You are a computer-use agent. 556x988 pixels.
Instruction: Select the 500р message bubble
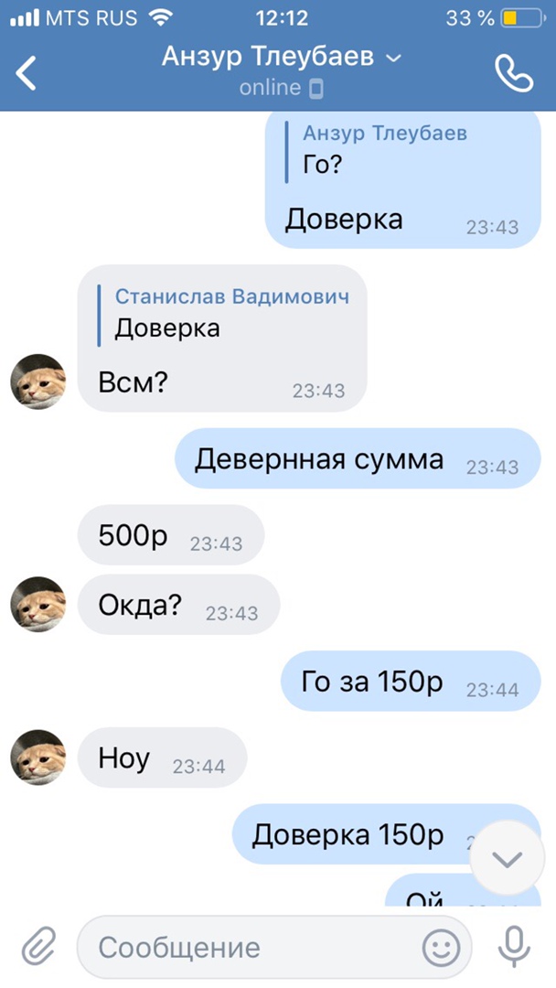(171, 535)
